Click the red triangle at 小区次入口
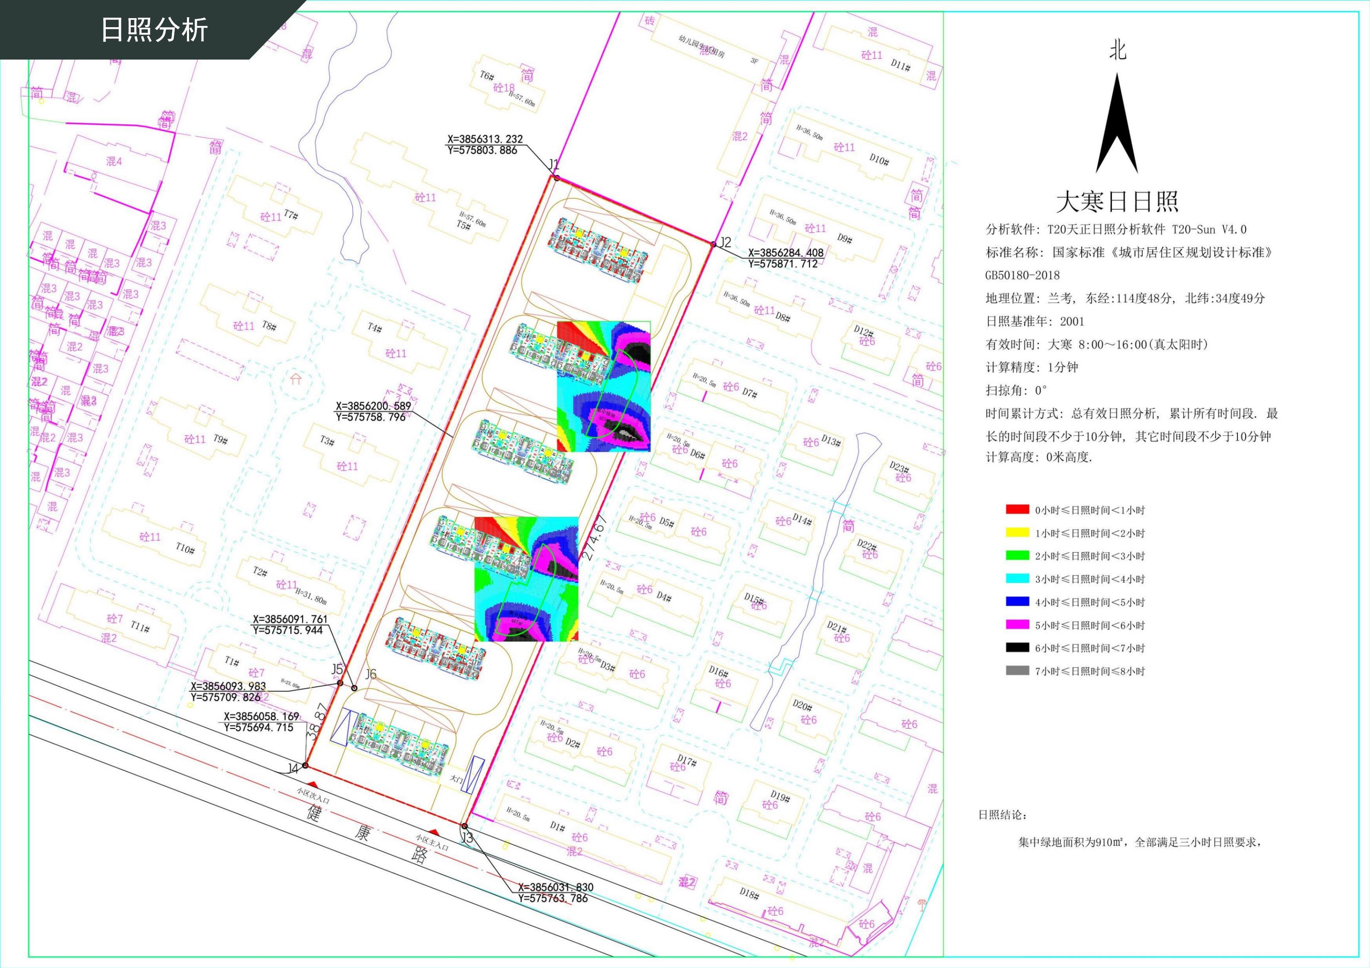Screen dimensions: 1370x968 click(312, 784)
